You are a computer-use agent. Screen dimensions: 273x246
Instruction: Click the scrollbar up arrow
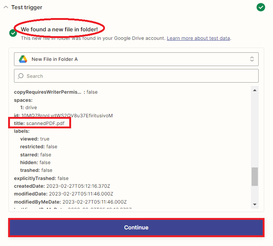(x=255, y=90)
